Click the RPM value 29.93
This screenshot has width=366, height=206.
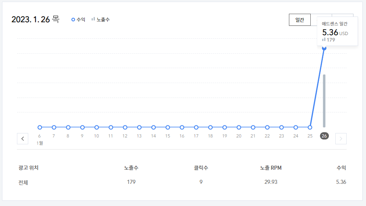(271, 182)
